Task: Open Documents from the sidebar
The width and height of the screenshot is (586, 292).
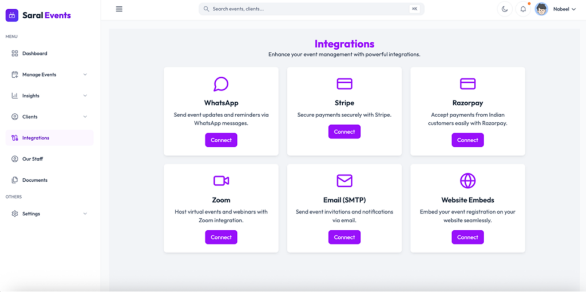Action: tap(34, 180)
